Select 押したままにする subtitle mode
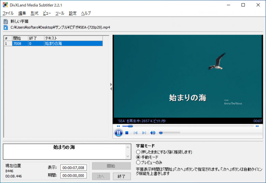This screenshot has height=183, width=266. click(x=138, y=152)
